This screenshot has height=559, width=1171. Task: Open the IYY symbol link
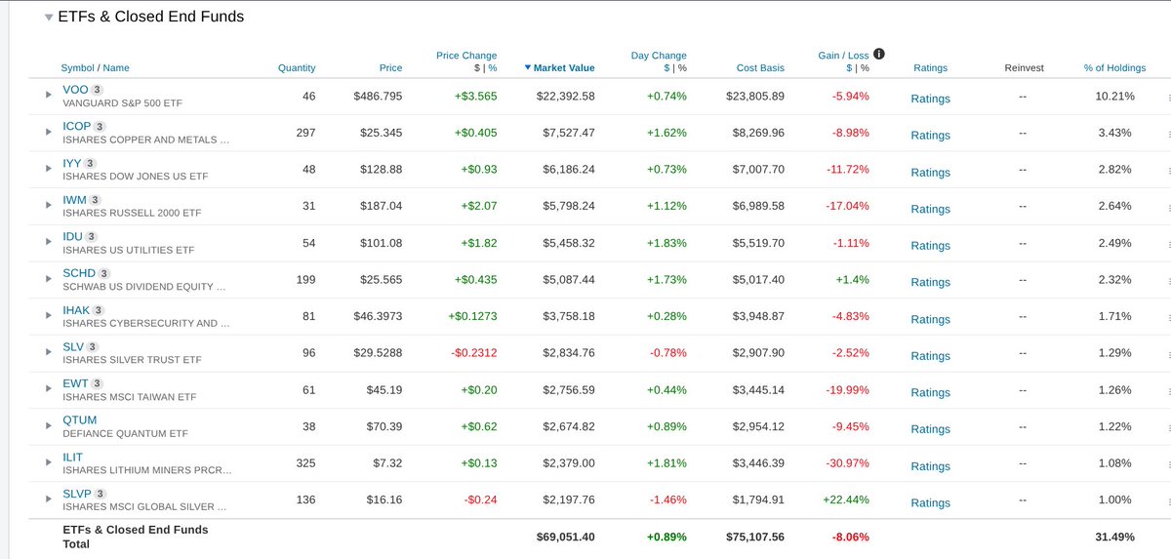(x=72, y=163)
